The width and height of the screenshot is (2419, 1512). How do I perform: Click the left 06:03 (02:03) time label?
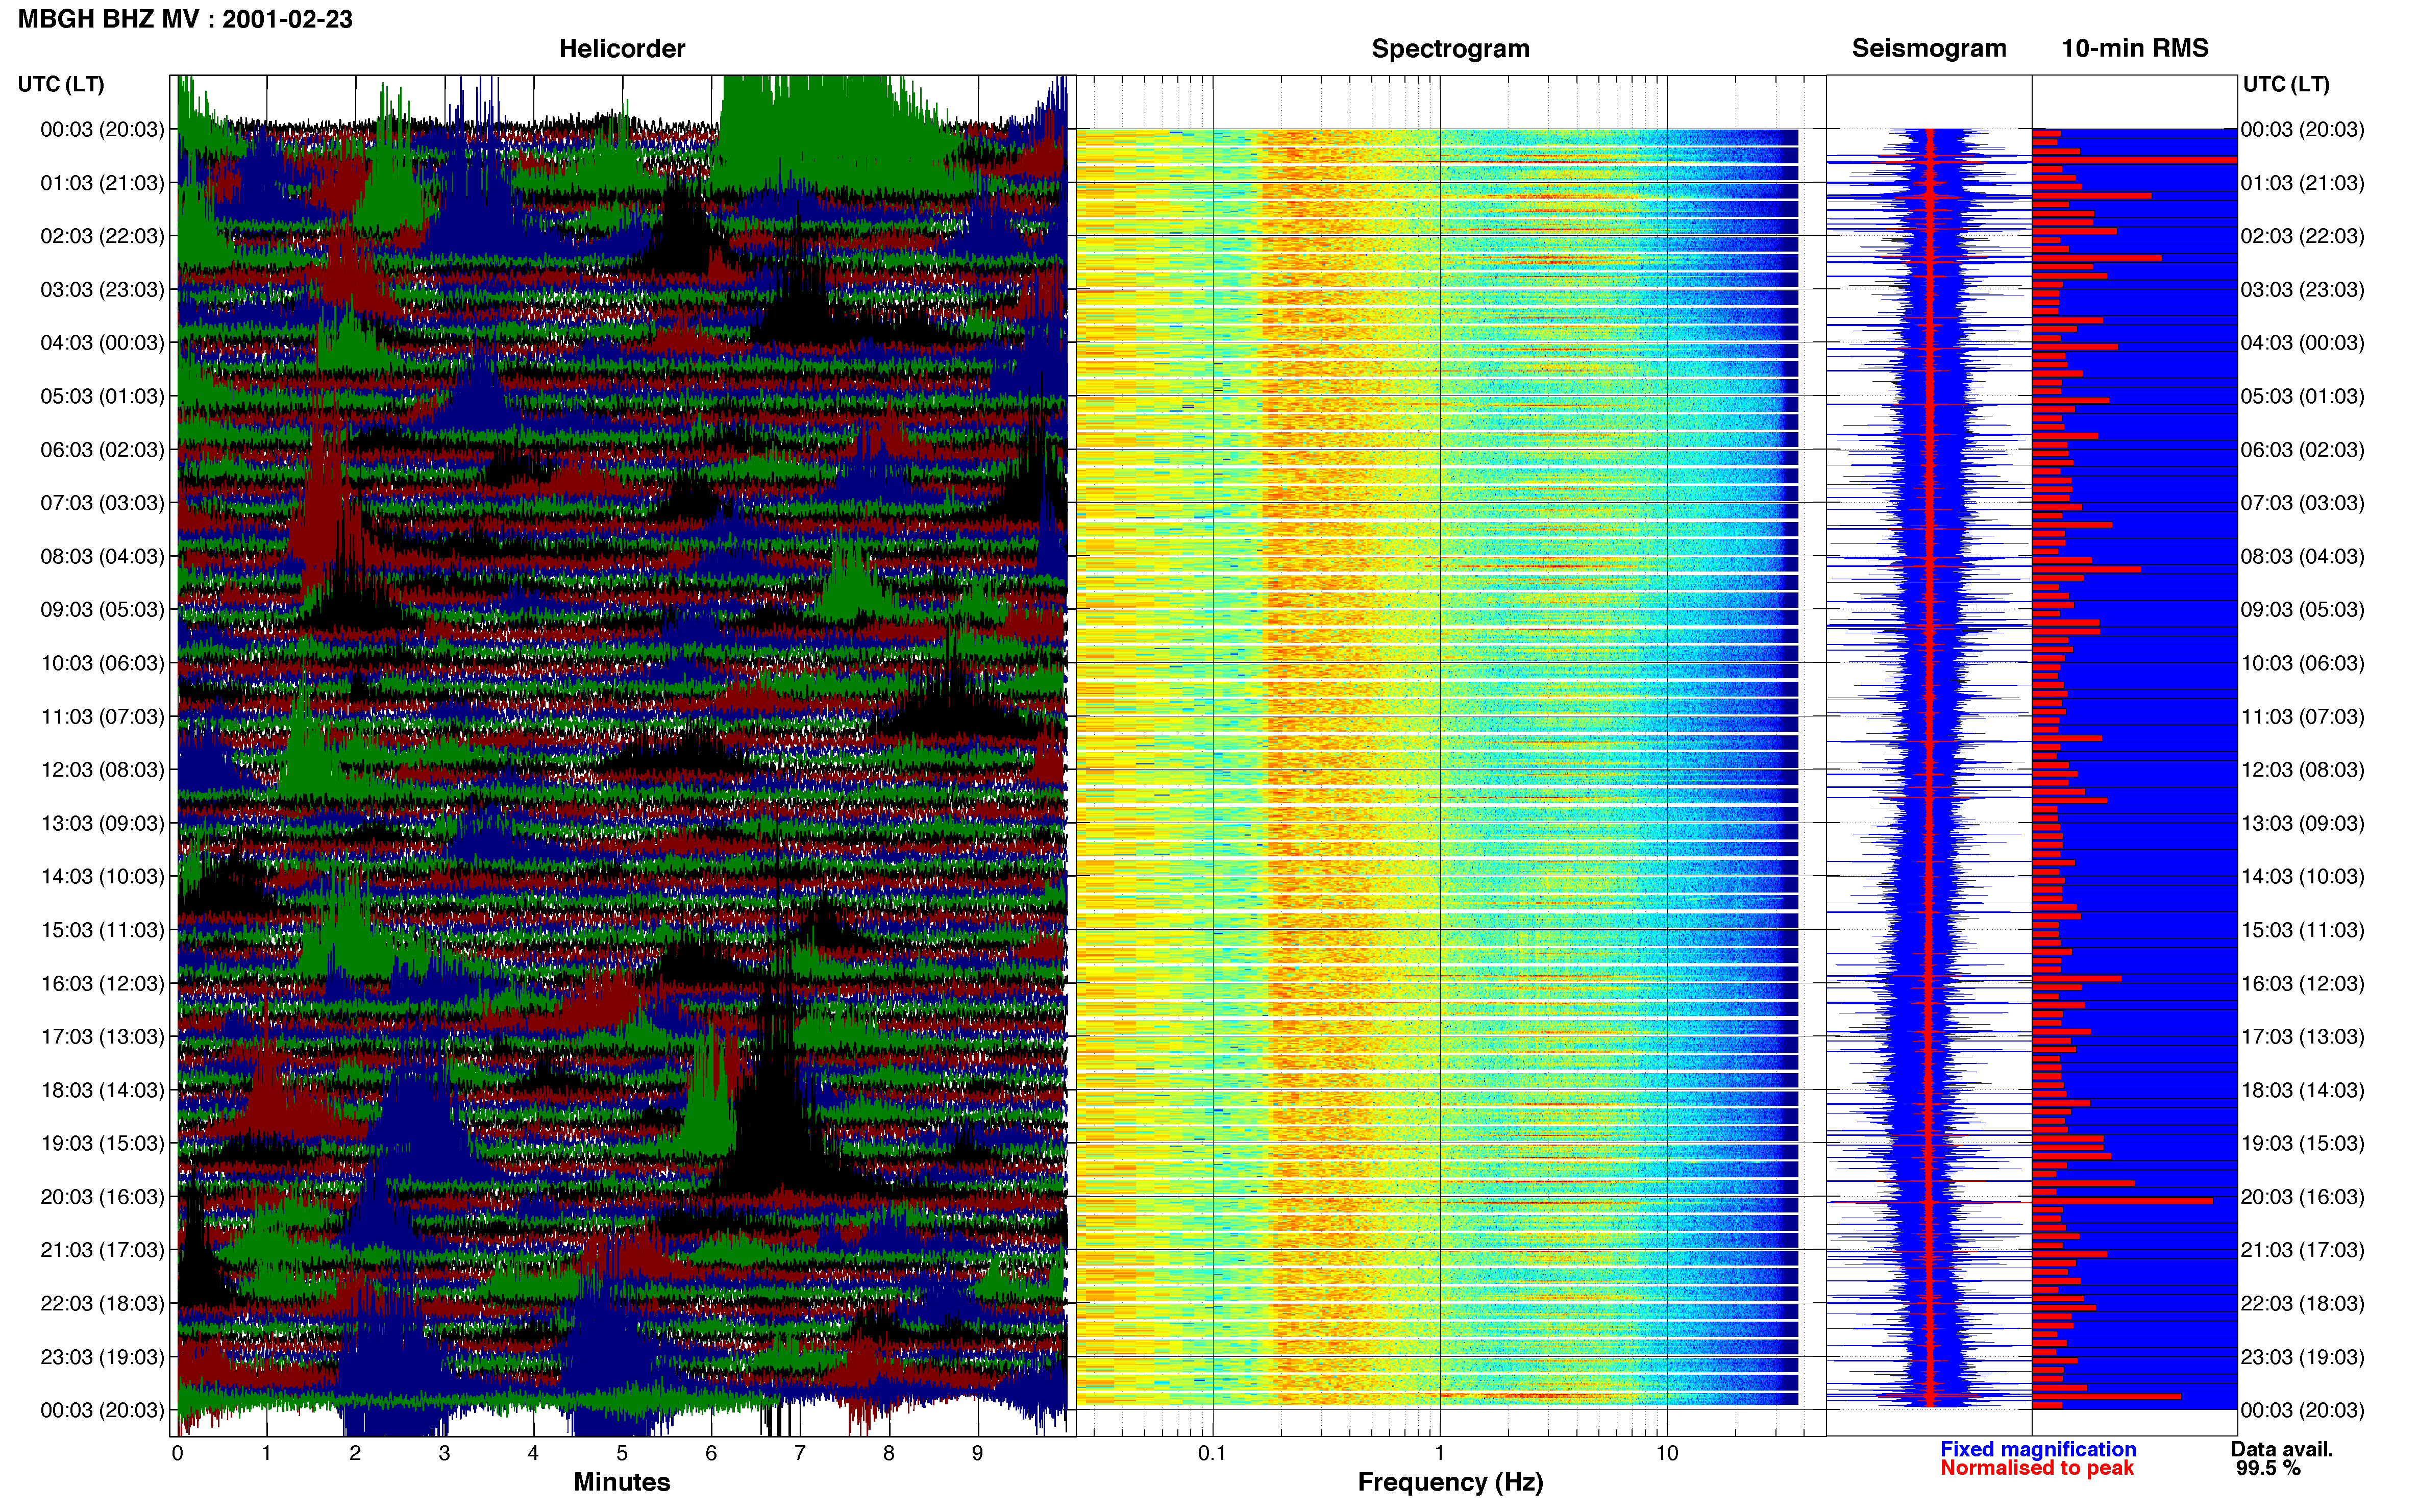click(x=102, y=450)
